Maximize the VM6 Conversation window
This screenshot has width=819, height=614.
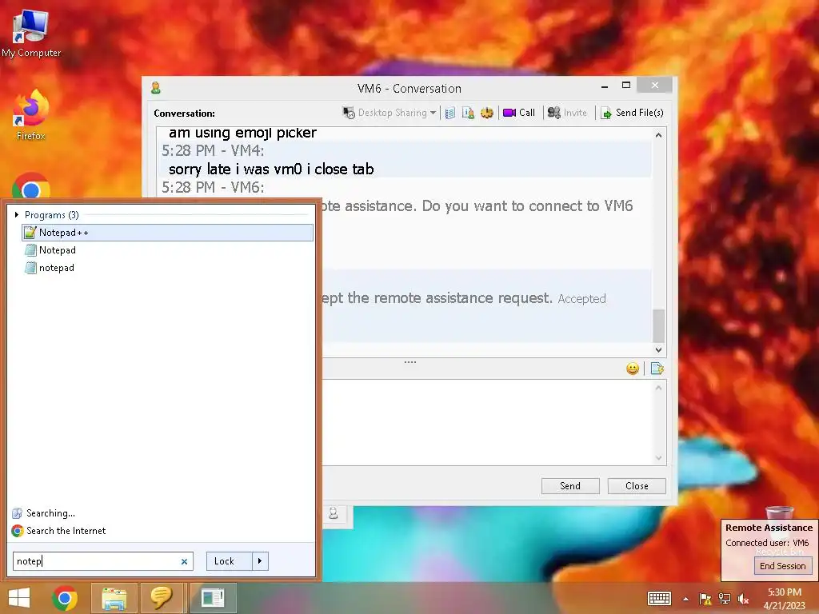point(626,85)
